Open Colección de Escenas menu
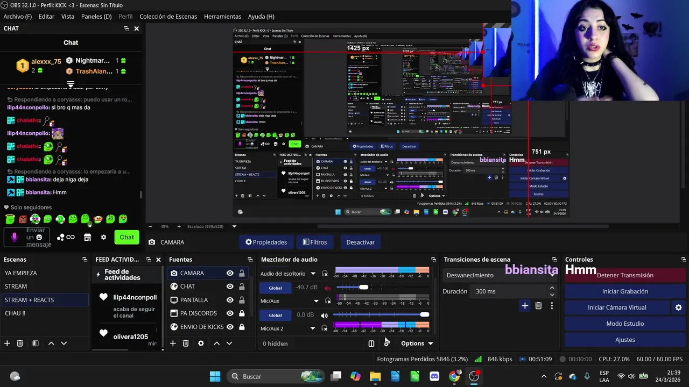Viewport: 689px width, 387px height. pyautogui.click(x=168, y=17)
